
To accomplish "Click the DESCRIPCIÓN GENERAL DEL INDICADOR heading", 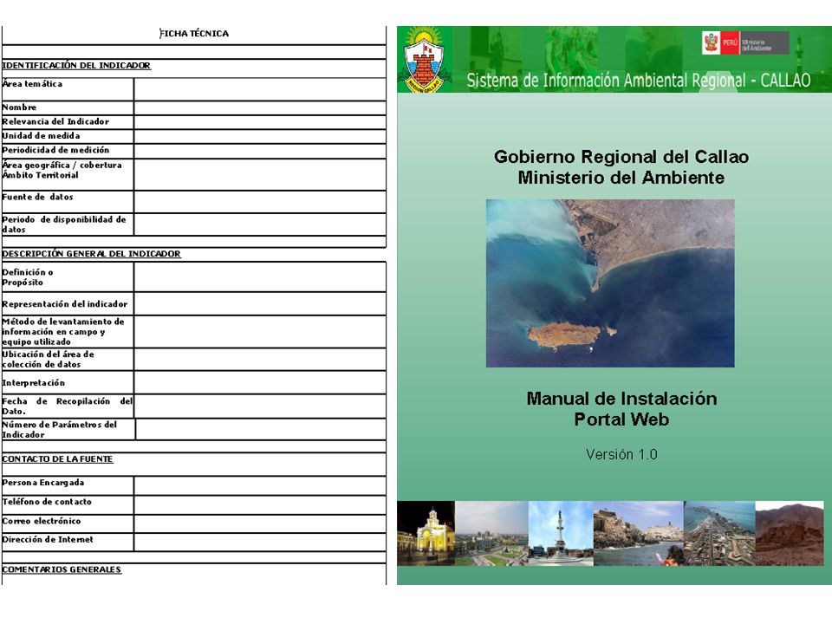I will [x=91, y=254].
